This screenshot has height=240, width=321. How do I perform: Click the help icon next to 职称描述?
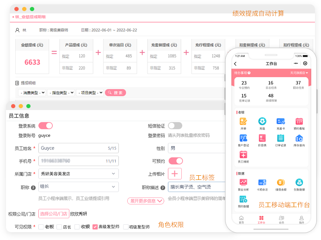coord(163,188)
